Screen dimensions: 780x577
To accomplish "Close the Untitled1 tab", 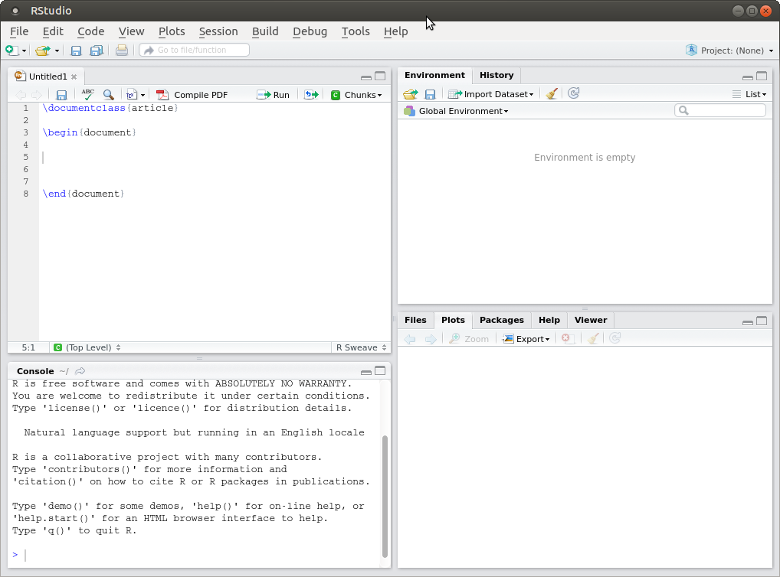I will (x=74, y=77).
